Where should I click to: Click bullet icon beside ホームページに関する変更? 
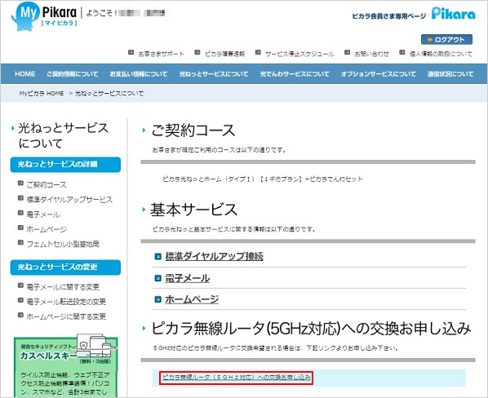tap(20, 315)
